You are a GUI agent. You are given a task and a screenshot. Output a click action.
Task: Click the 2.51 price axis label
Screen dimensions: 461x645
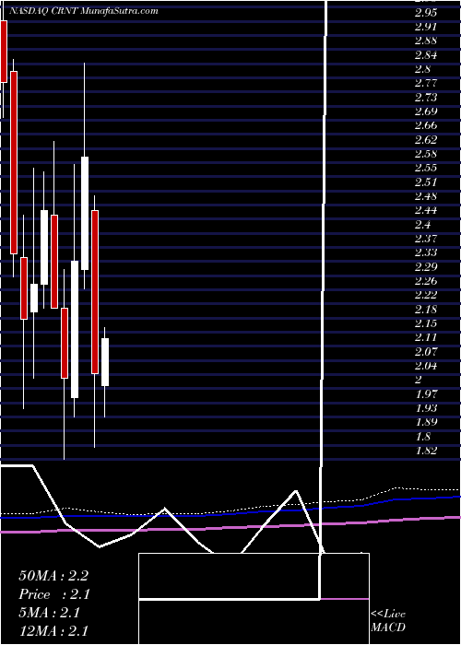click(425, 182)
